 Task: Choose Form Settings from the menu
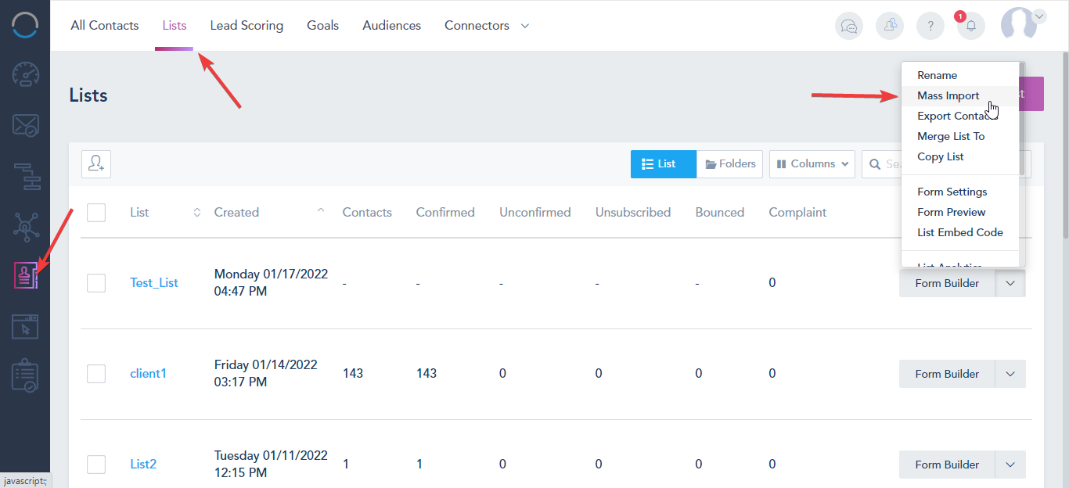(960, 192)
